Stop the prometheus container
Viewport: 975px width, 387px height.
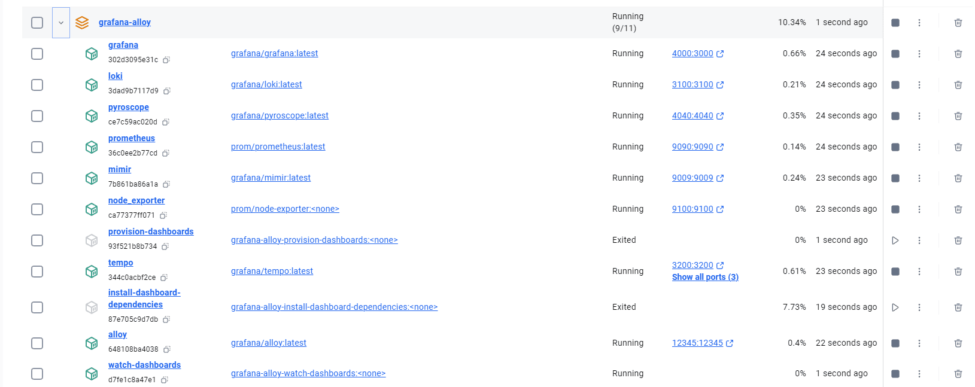(x=895, y=147)
